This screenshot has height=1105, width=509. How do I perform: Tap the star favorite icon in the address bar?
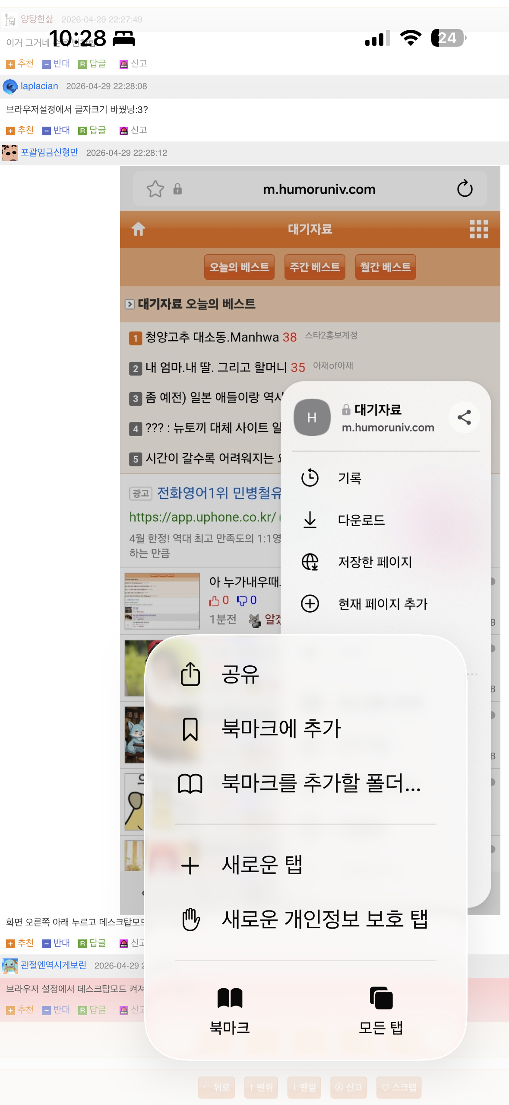(x=155, y=189)
